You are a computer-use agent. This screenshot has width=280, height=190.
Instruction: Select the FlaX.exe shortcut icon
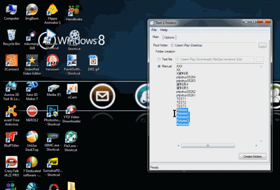(x=71, y=142)
